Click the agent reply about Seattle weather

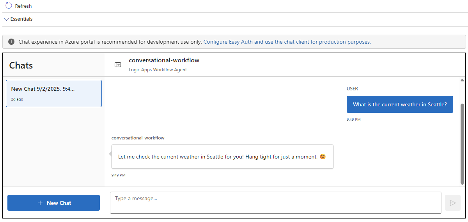coord(222,157)
